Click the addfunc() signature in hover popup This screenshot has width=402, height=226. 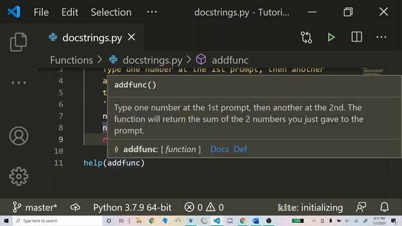coord(135,85)
